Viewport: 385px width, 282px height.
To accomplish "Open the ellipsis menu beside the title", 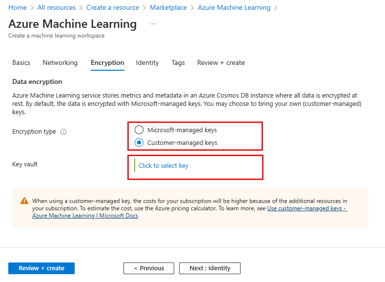I will click(x=153, y=24).
